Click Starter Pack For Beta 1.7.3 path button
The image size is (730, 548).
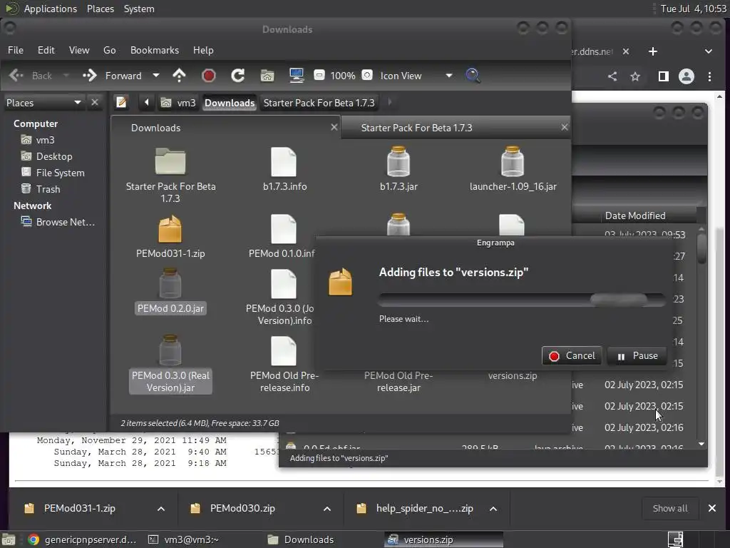click(x=319, y=103)
